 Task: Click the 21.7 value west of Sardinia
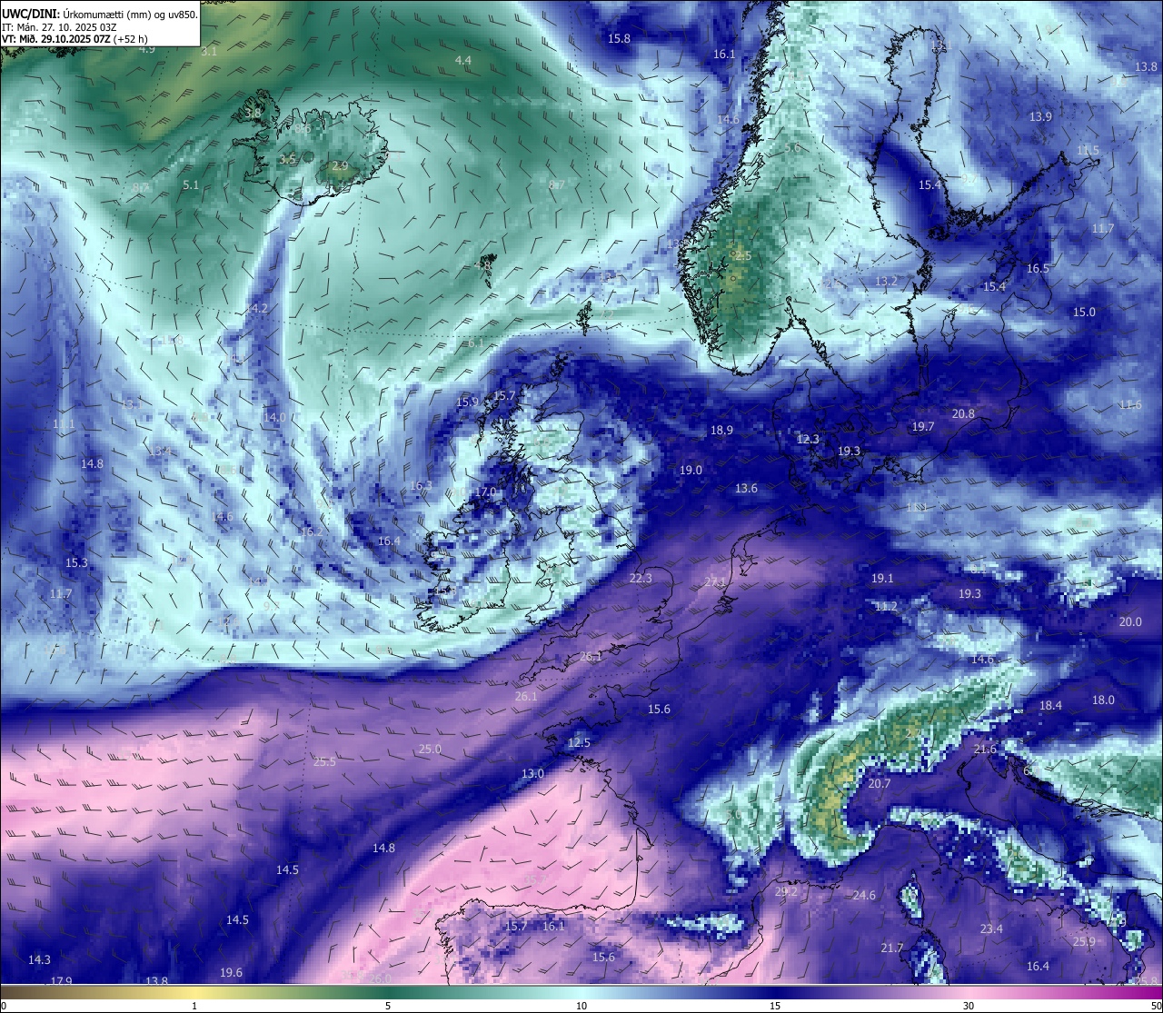892,948
